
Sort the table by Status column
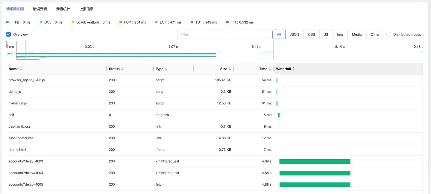[x=122, y=69]
